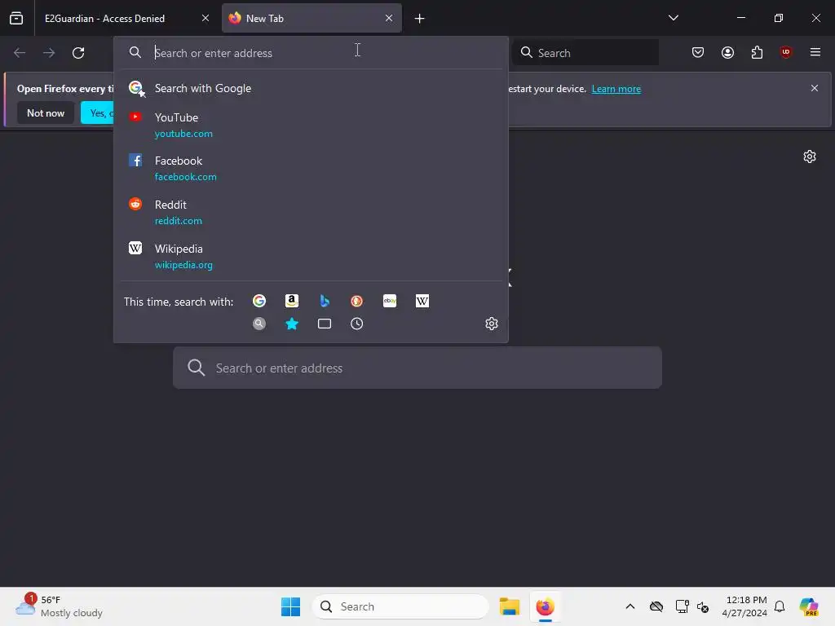This screenshot has width=835, height=626.
Task: Open the Windows Start menu
Action: pos(291,606)
